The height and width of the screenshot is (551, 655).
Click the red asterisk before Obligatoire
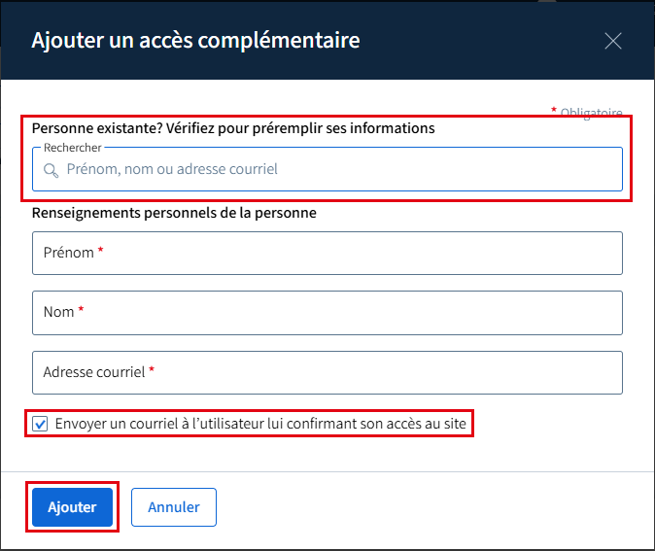pyautogui.click(x=554, y=110)
